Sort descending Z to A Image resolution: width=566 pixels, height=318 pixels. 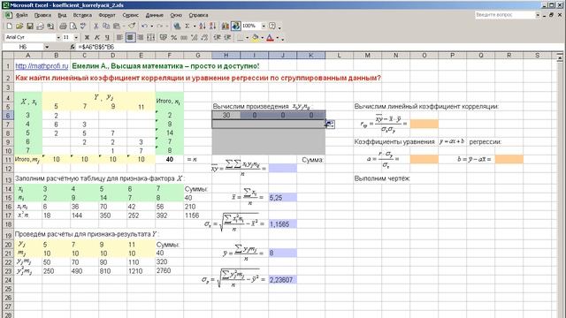pos(212,26)
